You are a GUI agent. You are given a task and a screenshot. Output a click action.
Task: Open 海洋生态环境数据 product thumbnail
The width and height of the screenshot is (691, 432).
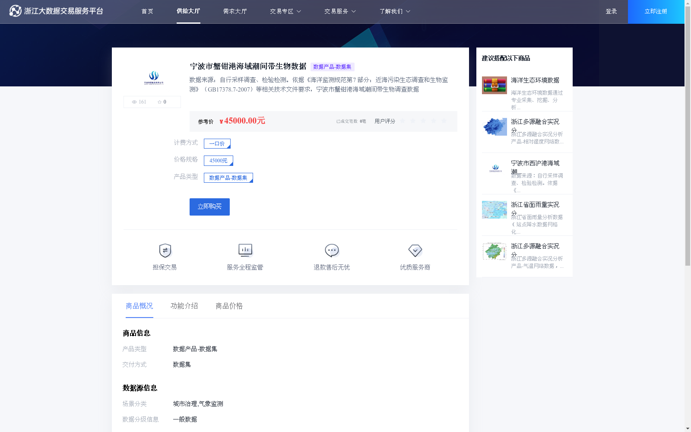point(494,85)
